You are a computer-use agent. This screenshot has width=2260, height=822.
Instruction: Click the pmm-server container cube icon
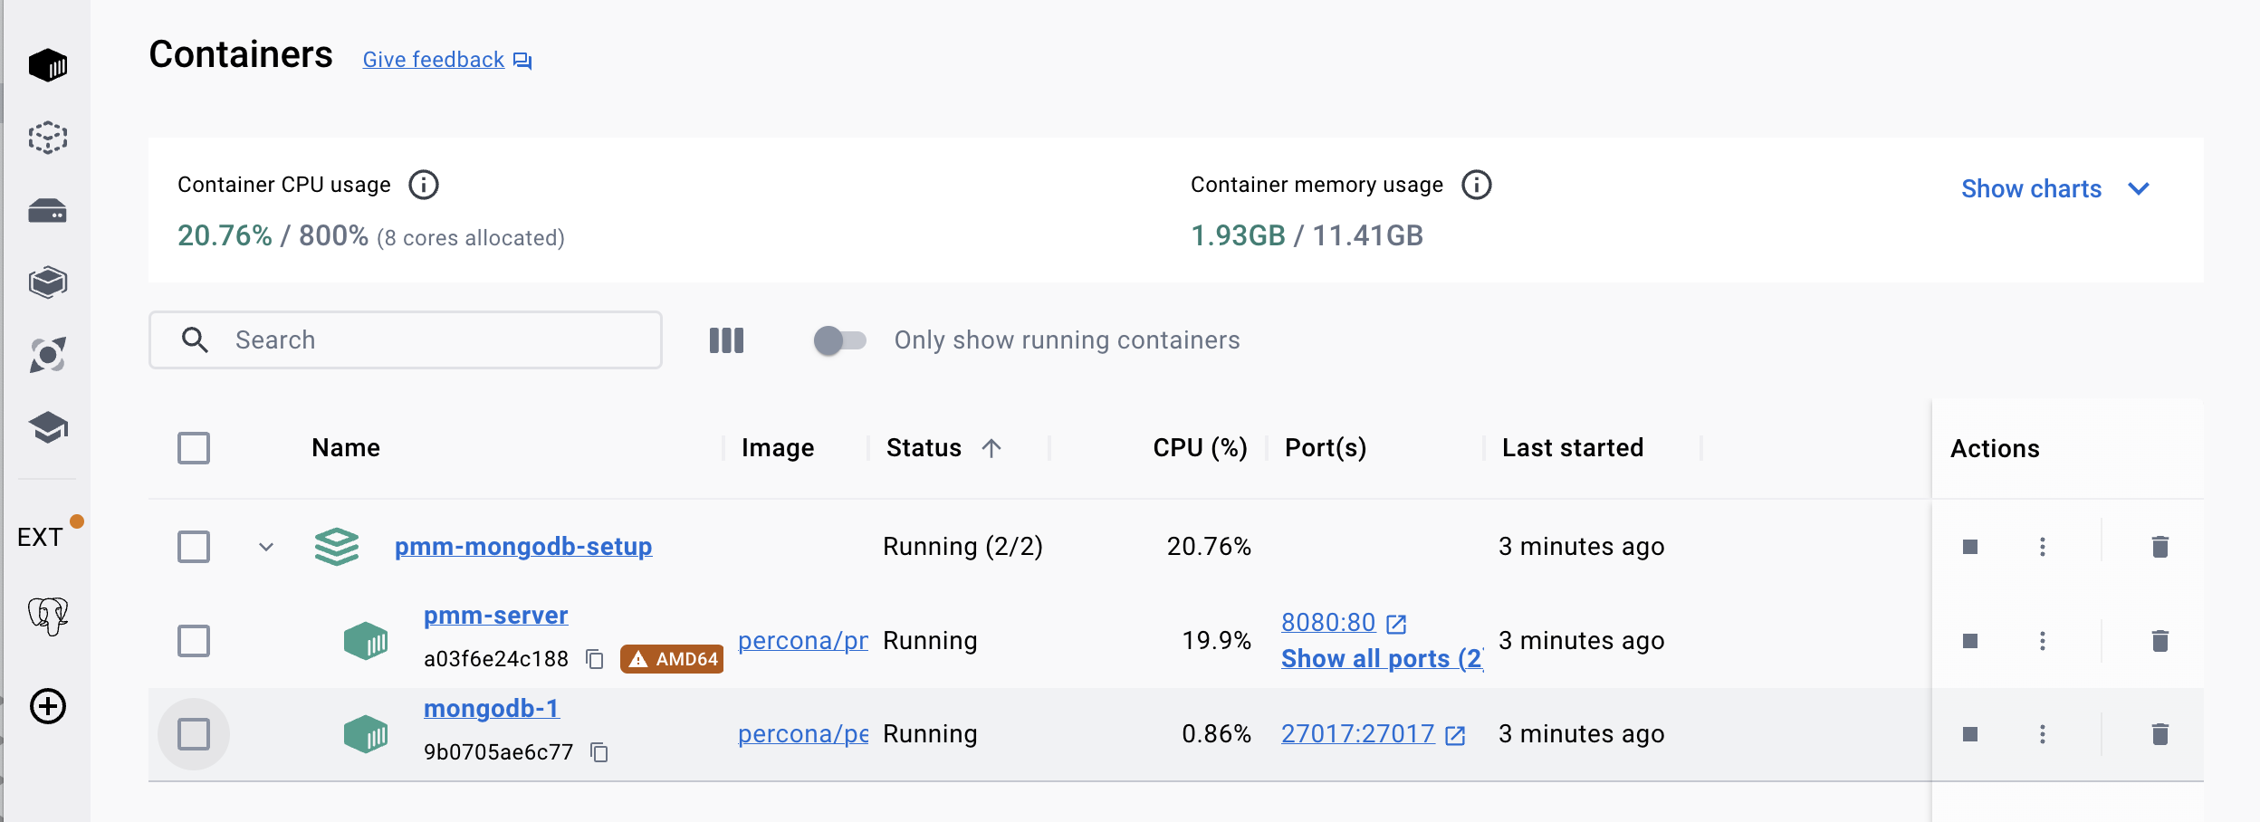coord(366,641)
